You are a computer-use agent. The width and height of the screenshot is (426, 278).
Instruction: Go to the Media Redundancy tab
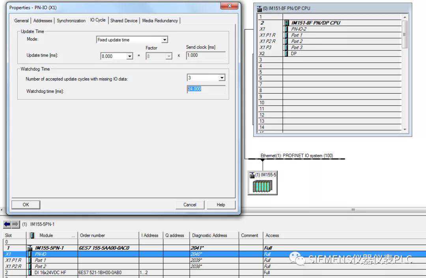[160, 20]
